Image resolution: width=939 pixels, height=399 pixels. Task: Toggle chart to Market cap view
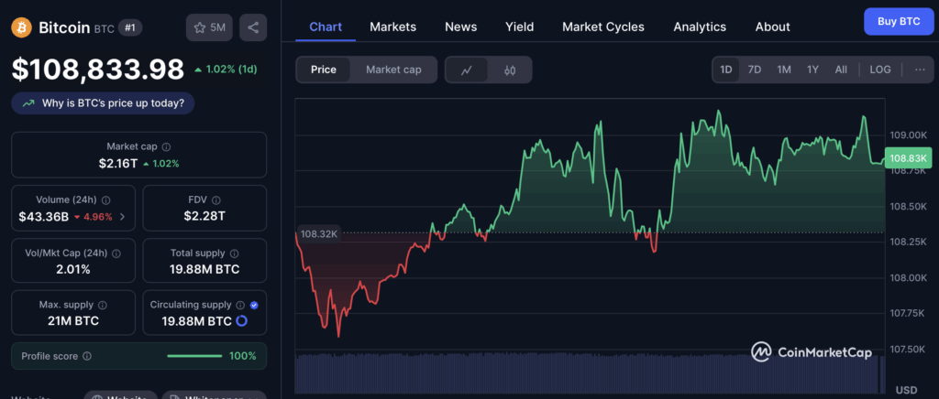(x=393, y=70)
